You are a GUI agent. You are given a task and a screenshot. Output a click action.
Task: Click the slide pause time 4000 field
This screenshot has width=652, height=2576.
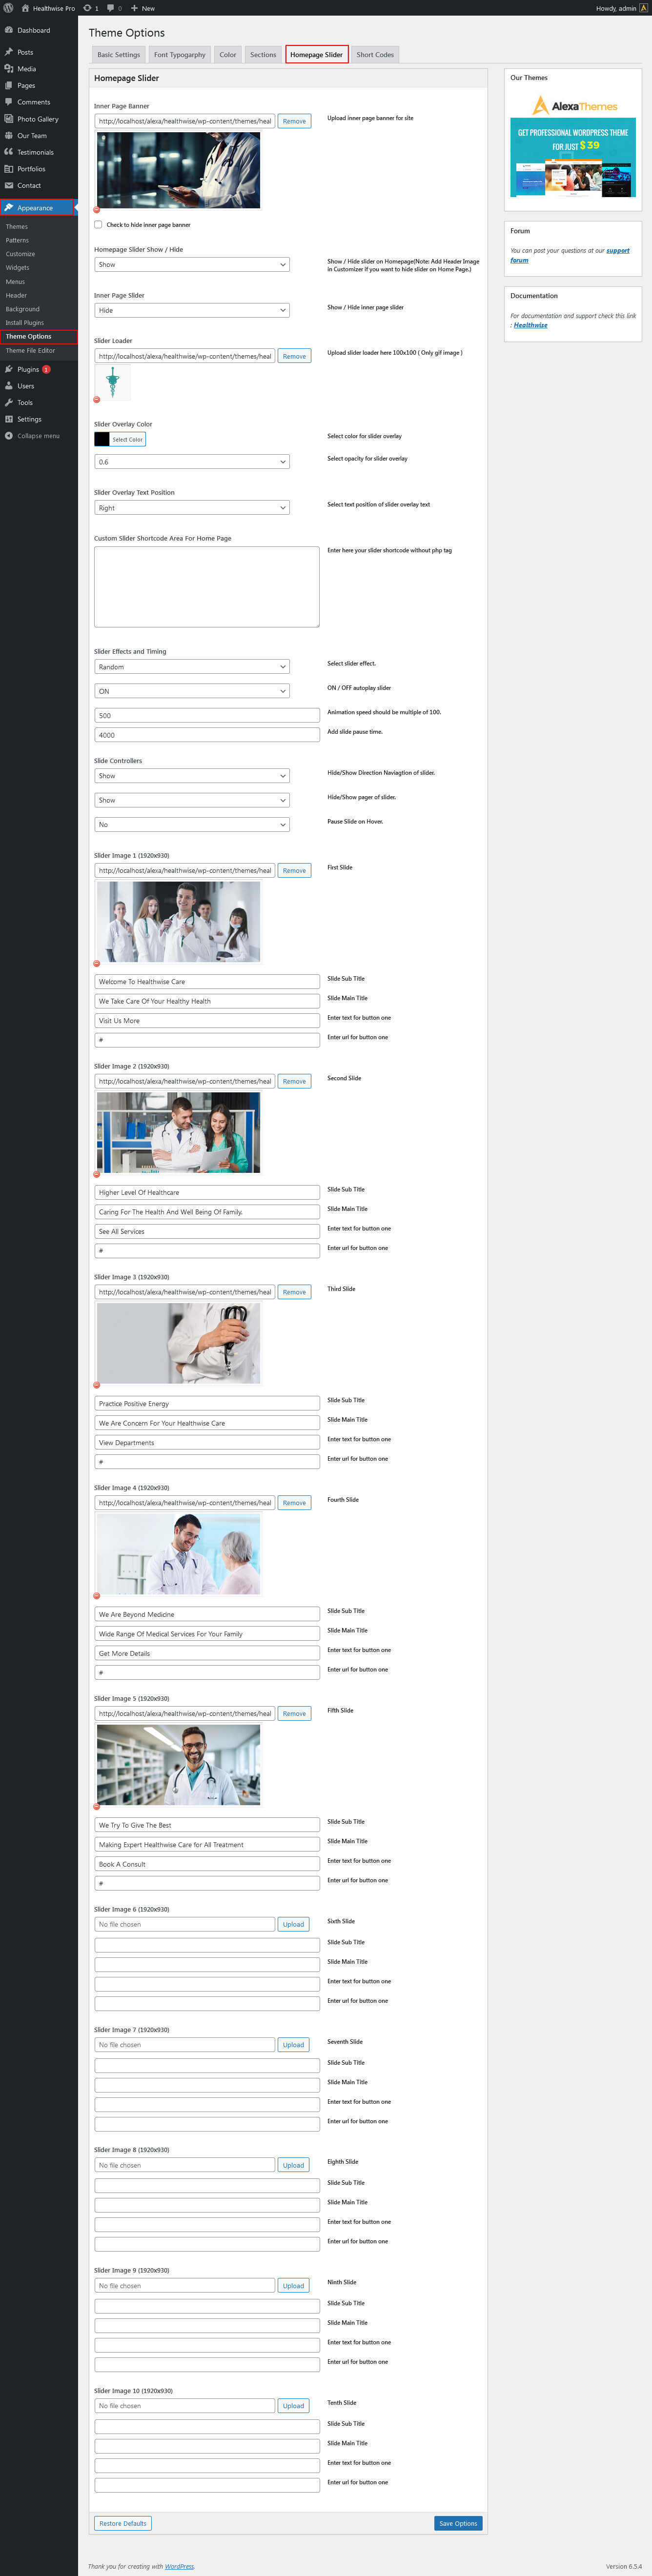pos(207,735)
